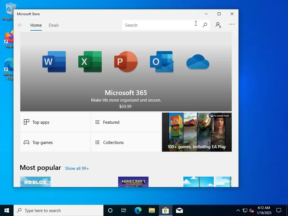This screenshot has width=288, height=216.
Task: Click Make life more organized and secure text
Action: (x=126, y=100)
